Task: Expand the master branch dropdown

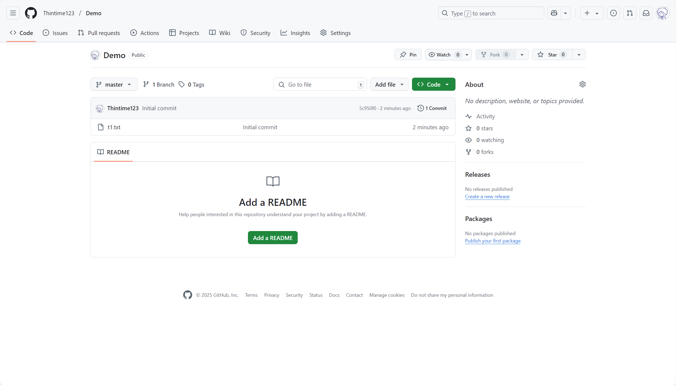Action: click(114, 84)
